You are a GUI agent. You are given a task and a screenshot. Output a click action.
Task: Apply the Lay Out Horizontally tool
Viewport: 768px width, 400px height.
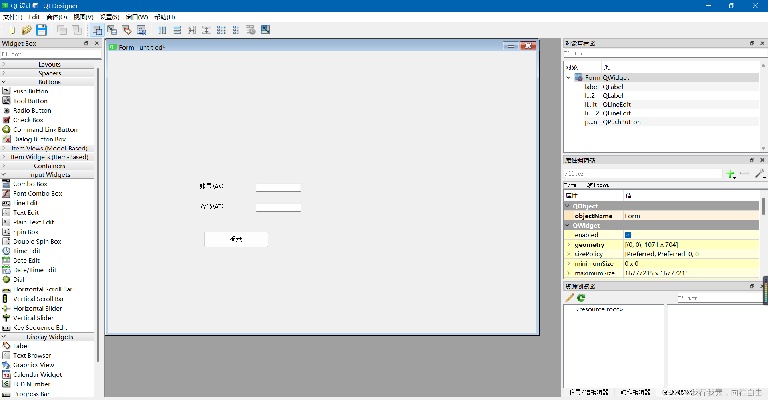coord(162,30)
